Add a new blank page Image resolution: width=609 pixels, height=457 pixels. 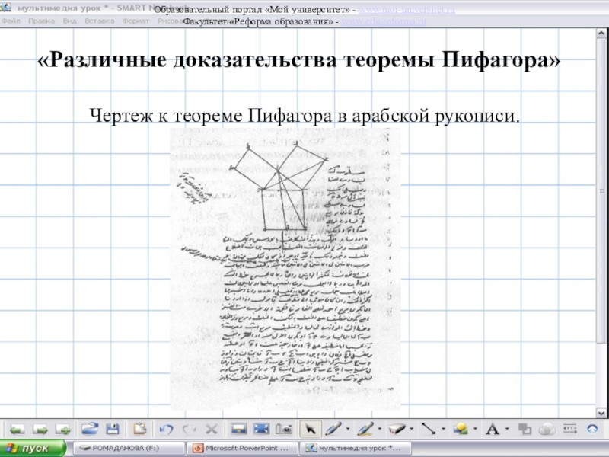[x=63, y=429]
